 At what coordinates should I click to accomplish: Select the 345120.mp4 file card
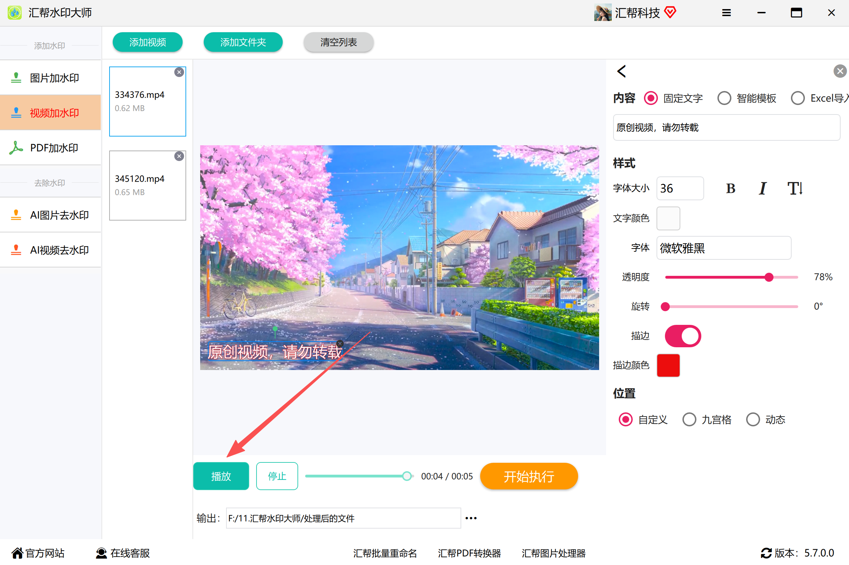(148, 186)
